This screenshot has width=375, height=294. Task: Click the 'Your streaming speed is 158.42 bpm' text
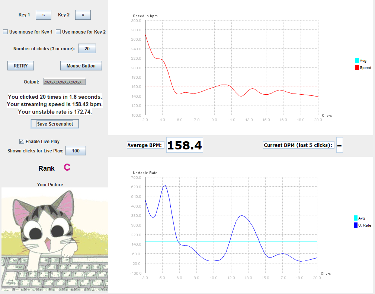click(55, 104)
